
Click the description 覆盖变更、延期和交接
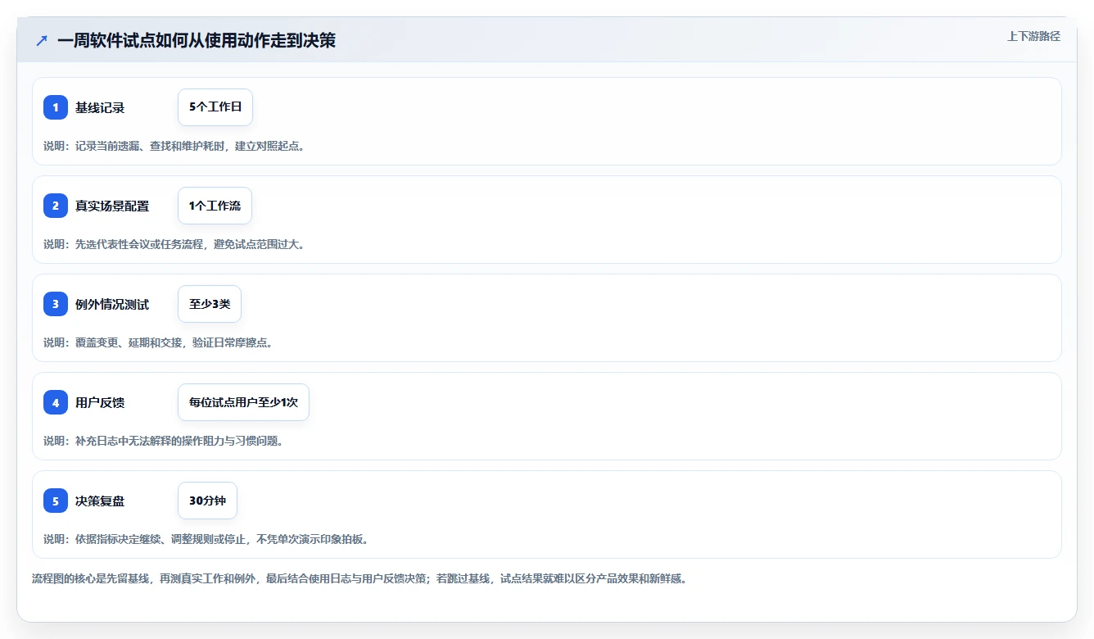(158, 342)
